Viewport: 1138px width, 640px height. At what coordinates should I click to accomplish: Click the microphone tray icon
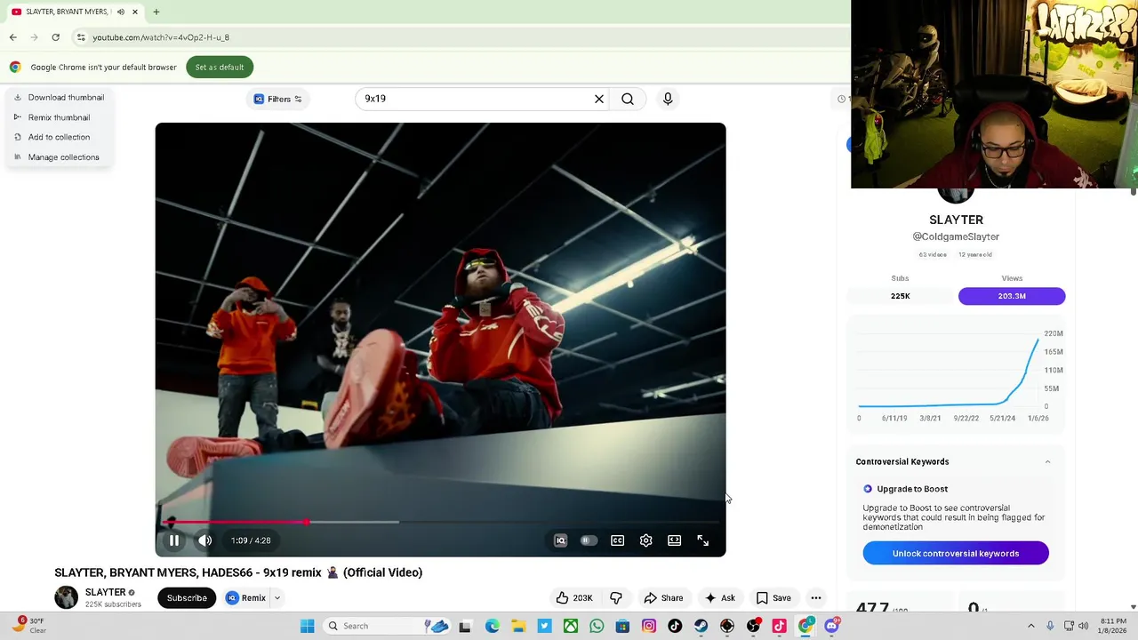pyautogui.click(x=1050, y=626)
